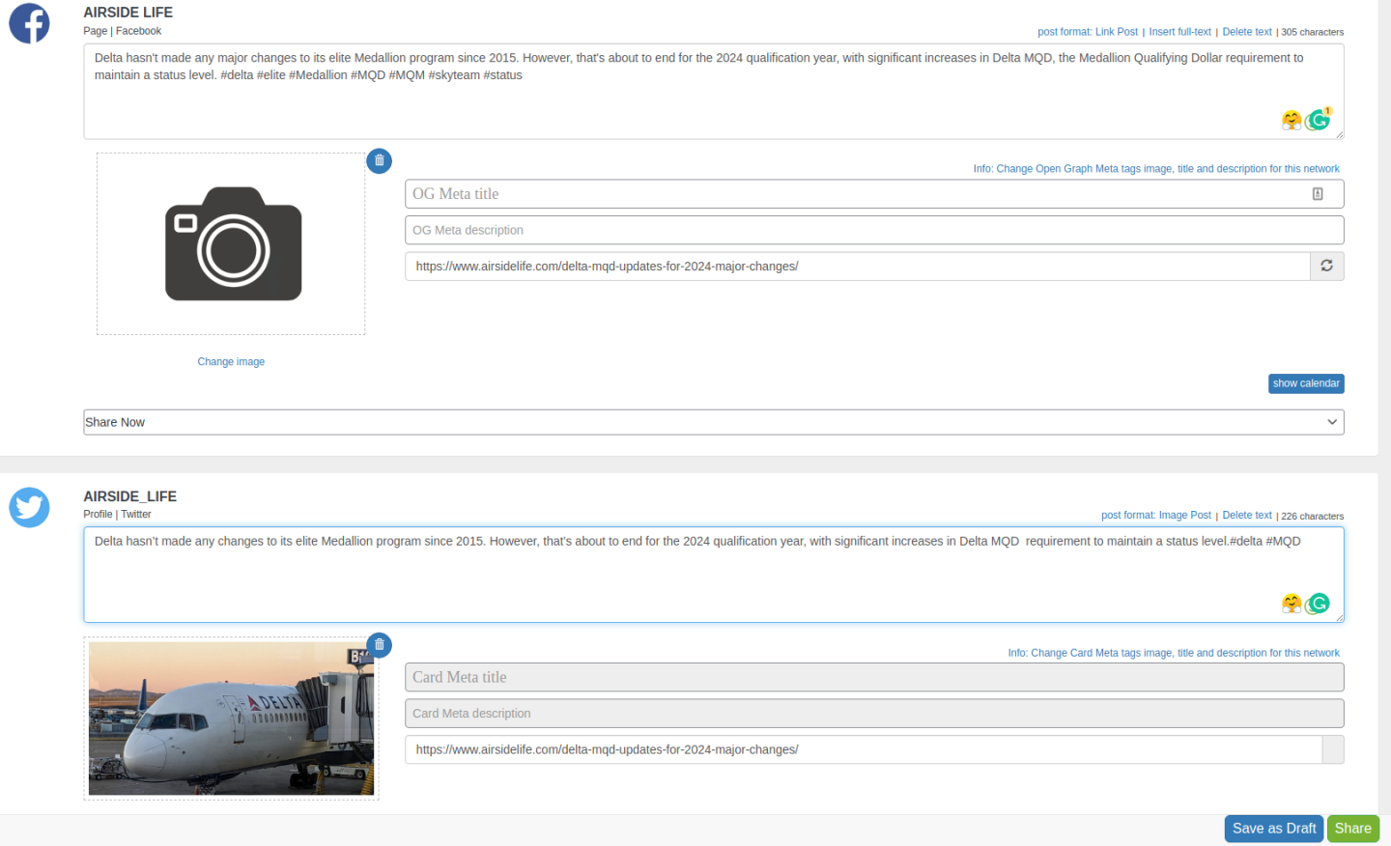This screenshot has width=1391, height=846.
Task: Click the Facebook logo icon for AIRSIDE LIFE
Action: [x=29, y=23]
